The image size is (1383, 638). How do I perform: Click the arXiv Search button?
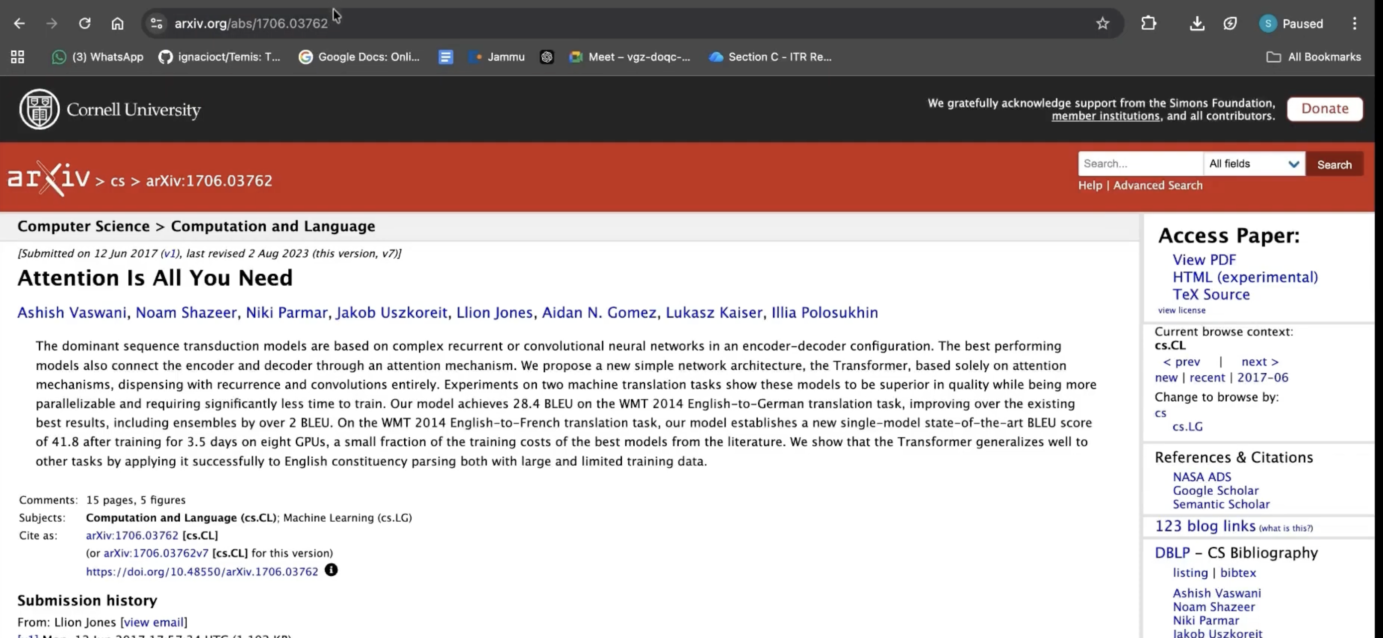tap(1334, 164)
